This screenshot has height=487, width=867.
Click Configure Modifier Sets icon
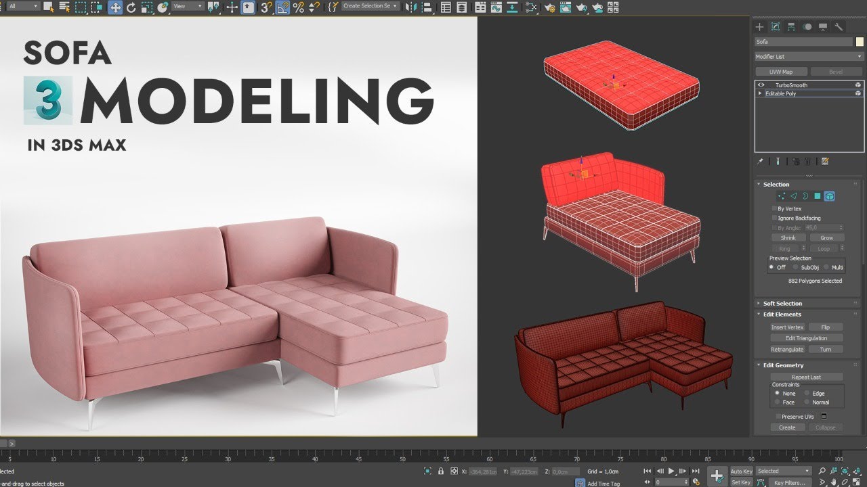pyautogui.click(x=825, y=162)
